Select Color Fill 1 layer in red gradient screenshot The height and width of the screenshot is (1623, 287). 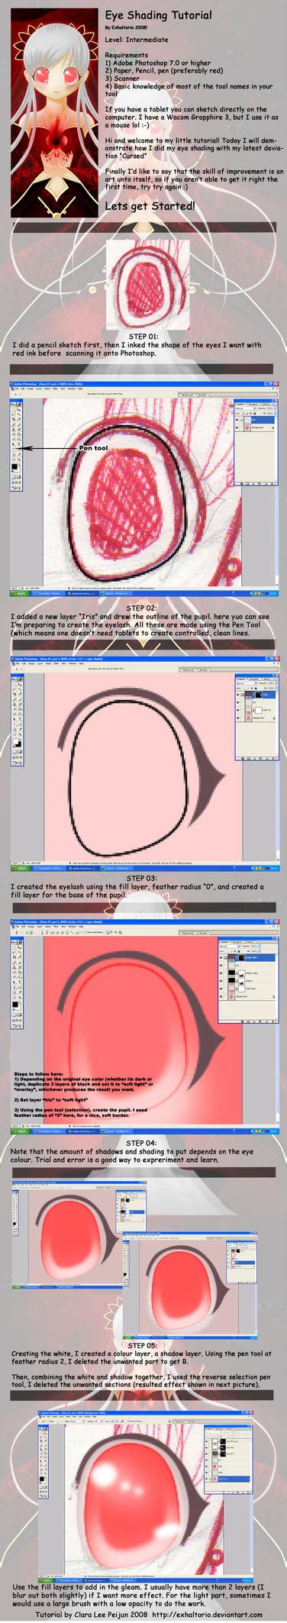(247, 957)
